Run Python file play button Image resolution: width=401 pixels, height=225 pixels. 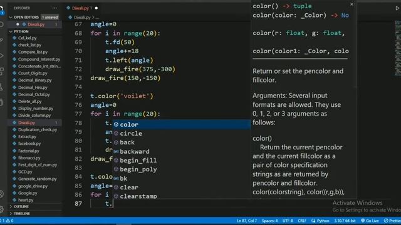(397, 8)
